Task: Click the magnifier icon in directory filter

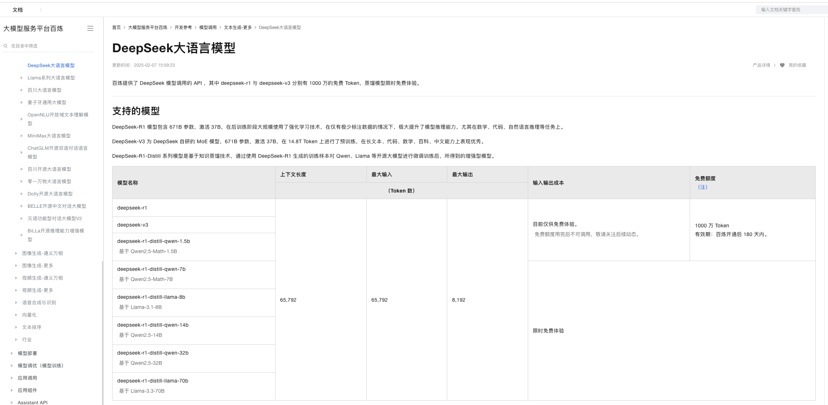Action: 5,46
